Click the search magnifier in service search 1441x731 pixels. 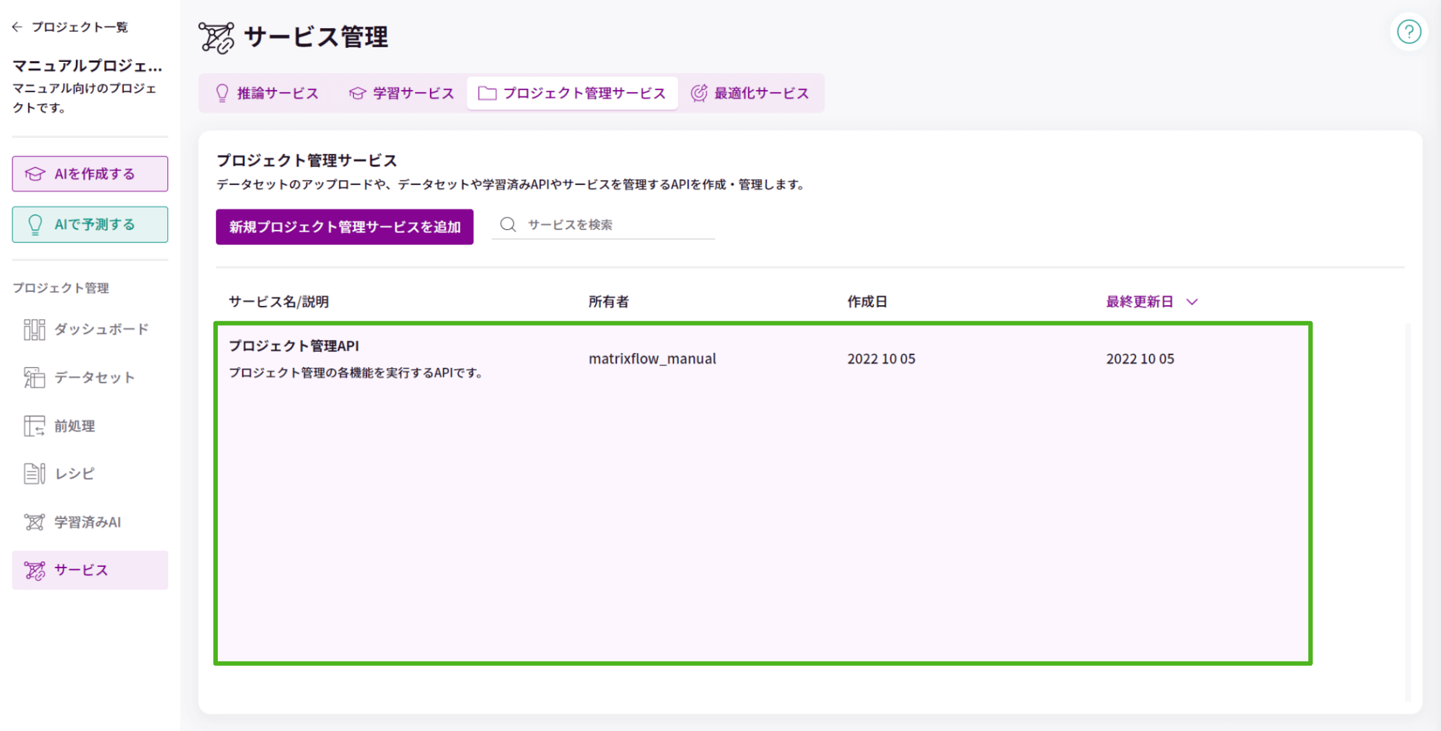508,224
